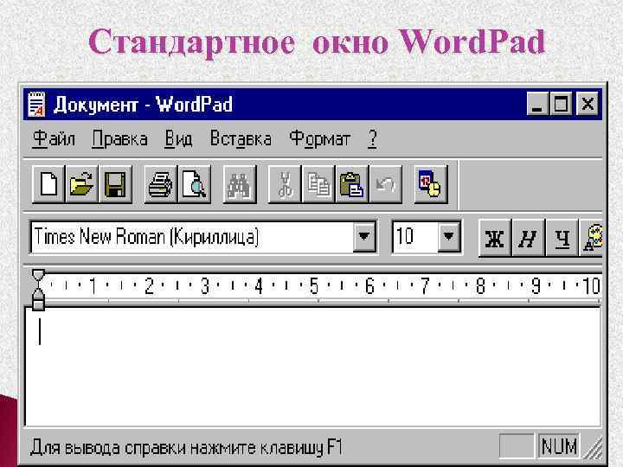This screenshot has width=623, height=467.
Task: Open the Правка menu
Action: click(x=119, y=139)
